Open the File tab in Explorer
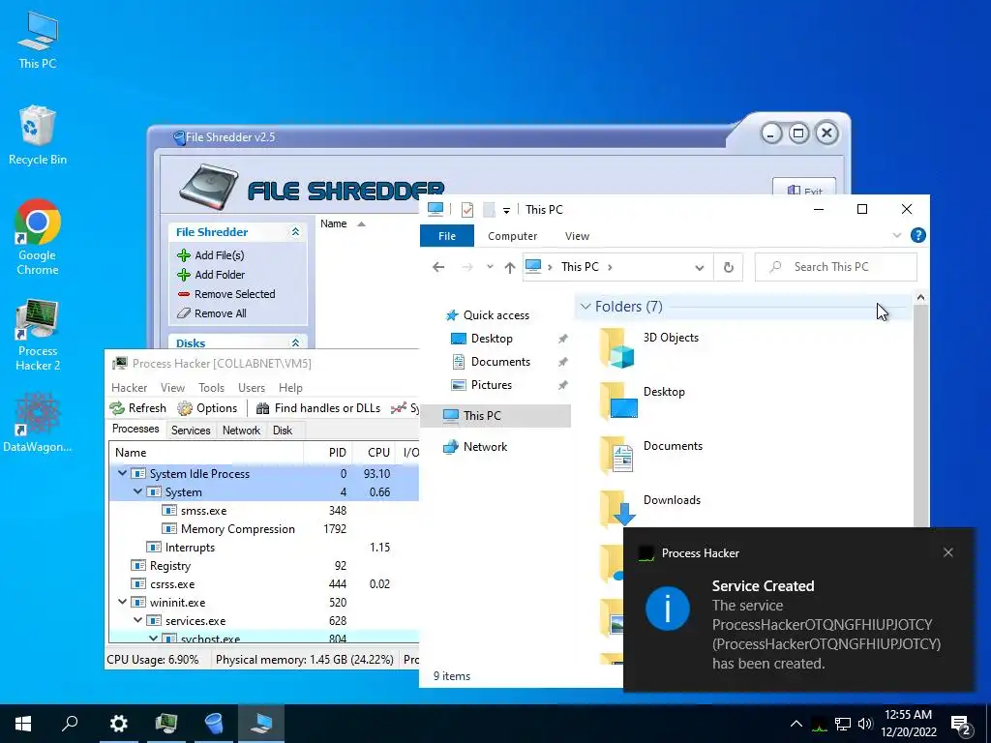This screenshot has width=991, height=743. 447,236
